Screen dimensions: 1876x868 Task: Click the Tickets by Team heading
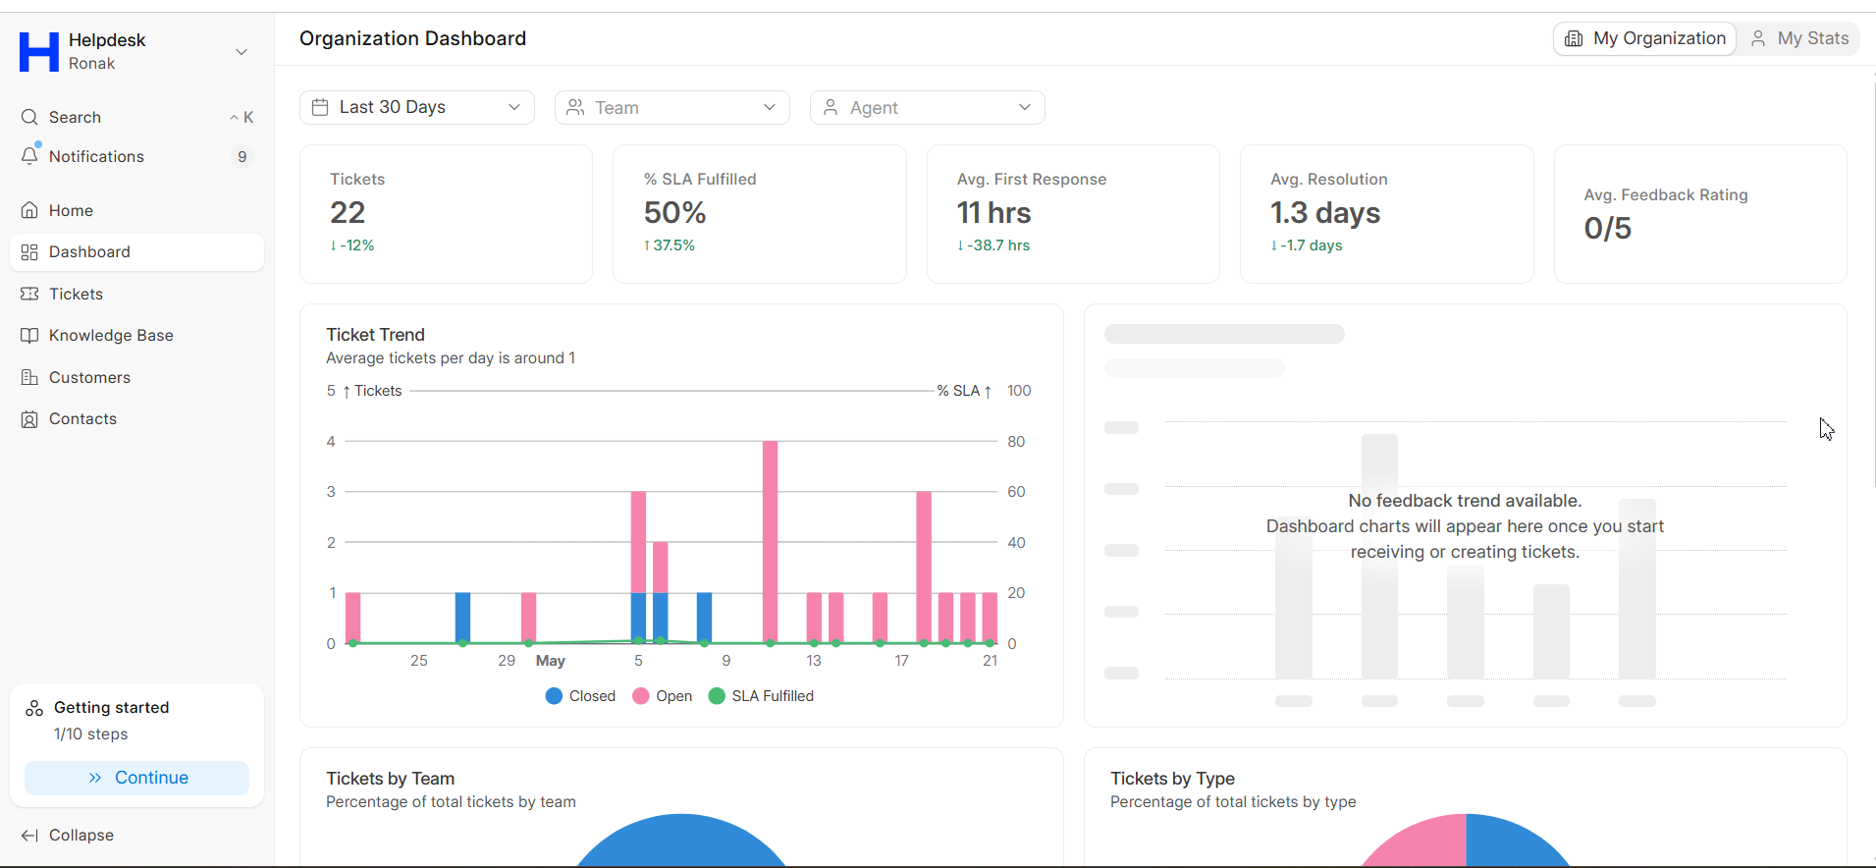pos(391,779)
